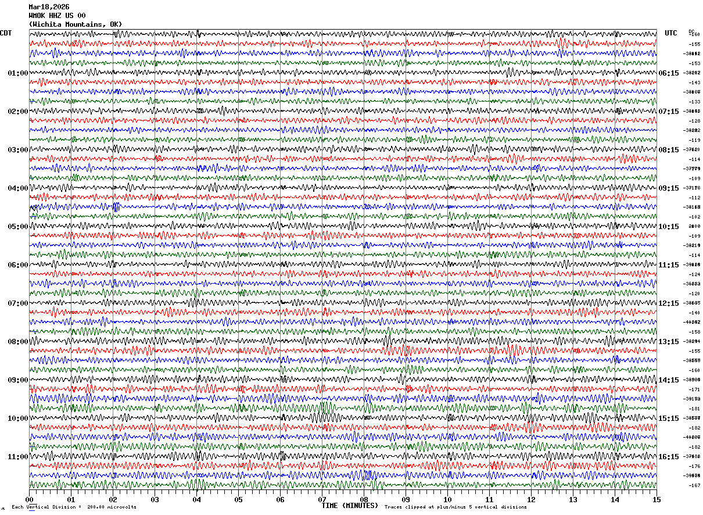This screenshot has height=515, width=703.
Task: Click the DC offset value -133
Action: coord(694,102)
